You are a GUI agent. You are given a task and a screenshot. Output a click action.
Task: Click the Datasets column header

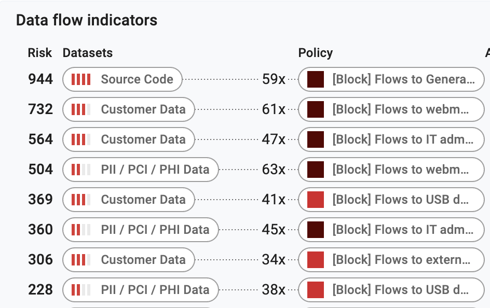(x=87, y=53)
